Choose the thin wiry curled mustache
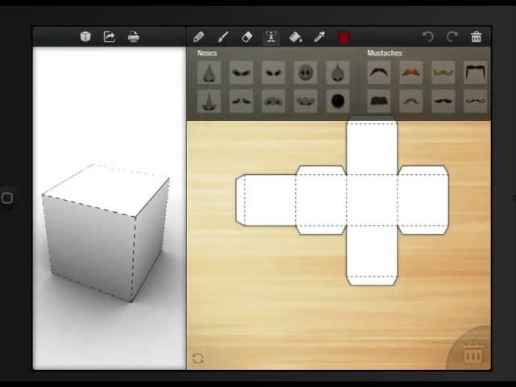Screen dimensions: 516x387 click(475, 101)
